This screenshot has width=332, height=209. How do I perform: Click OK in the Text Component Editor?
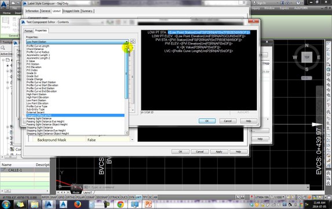tap(207, 121)
